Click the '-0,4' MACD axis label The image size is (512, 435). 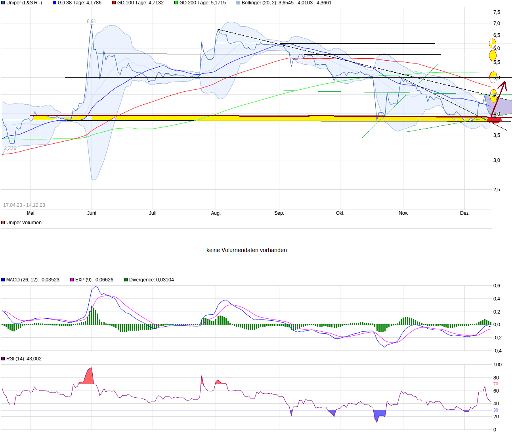pyautogui.click(x=497, y=351)
